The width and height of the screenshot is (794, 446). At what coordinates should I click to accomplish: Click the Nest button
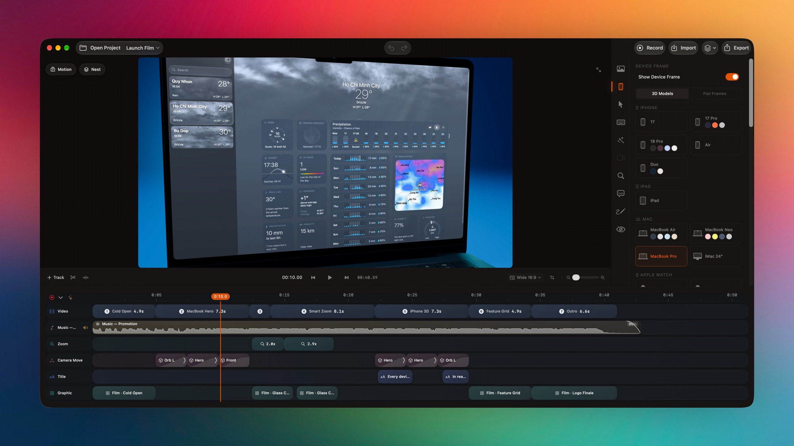click(92, 69)
